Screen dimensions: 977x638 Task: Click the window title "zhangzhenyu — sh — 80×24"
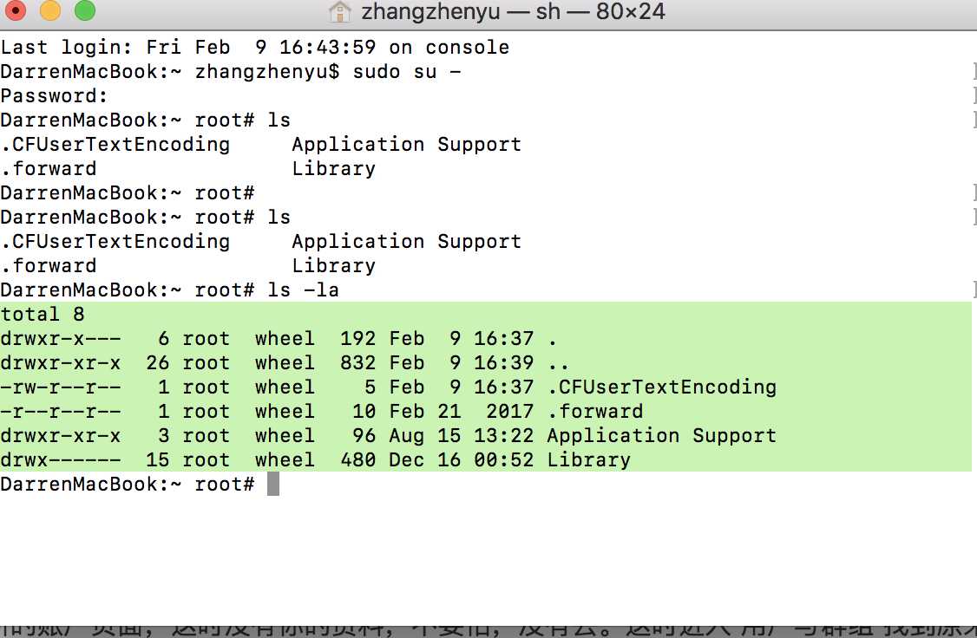tap(512, 12)
